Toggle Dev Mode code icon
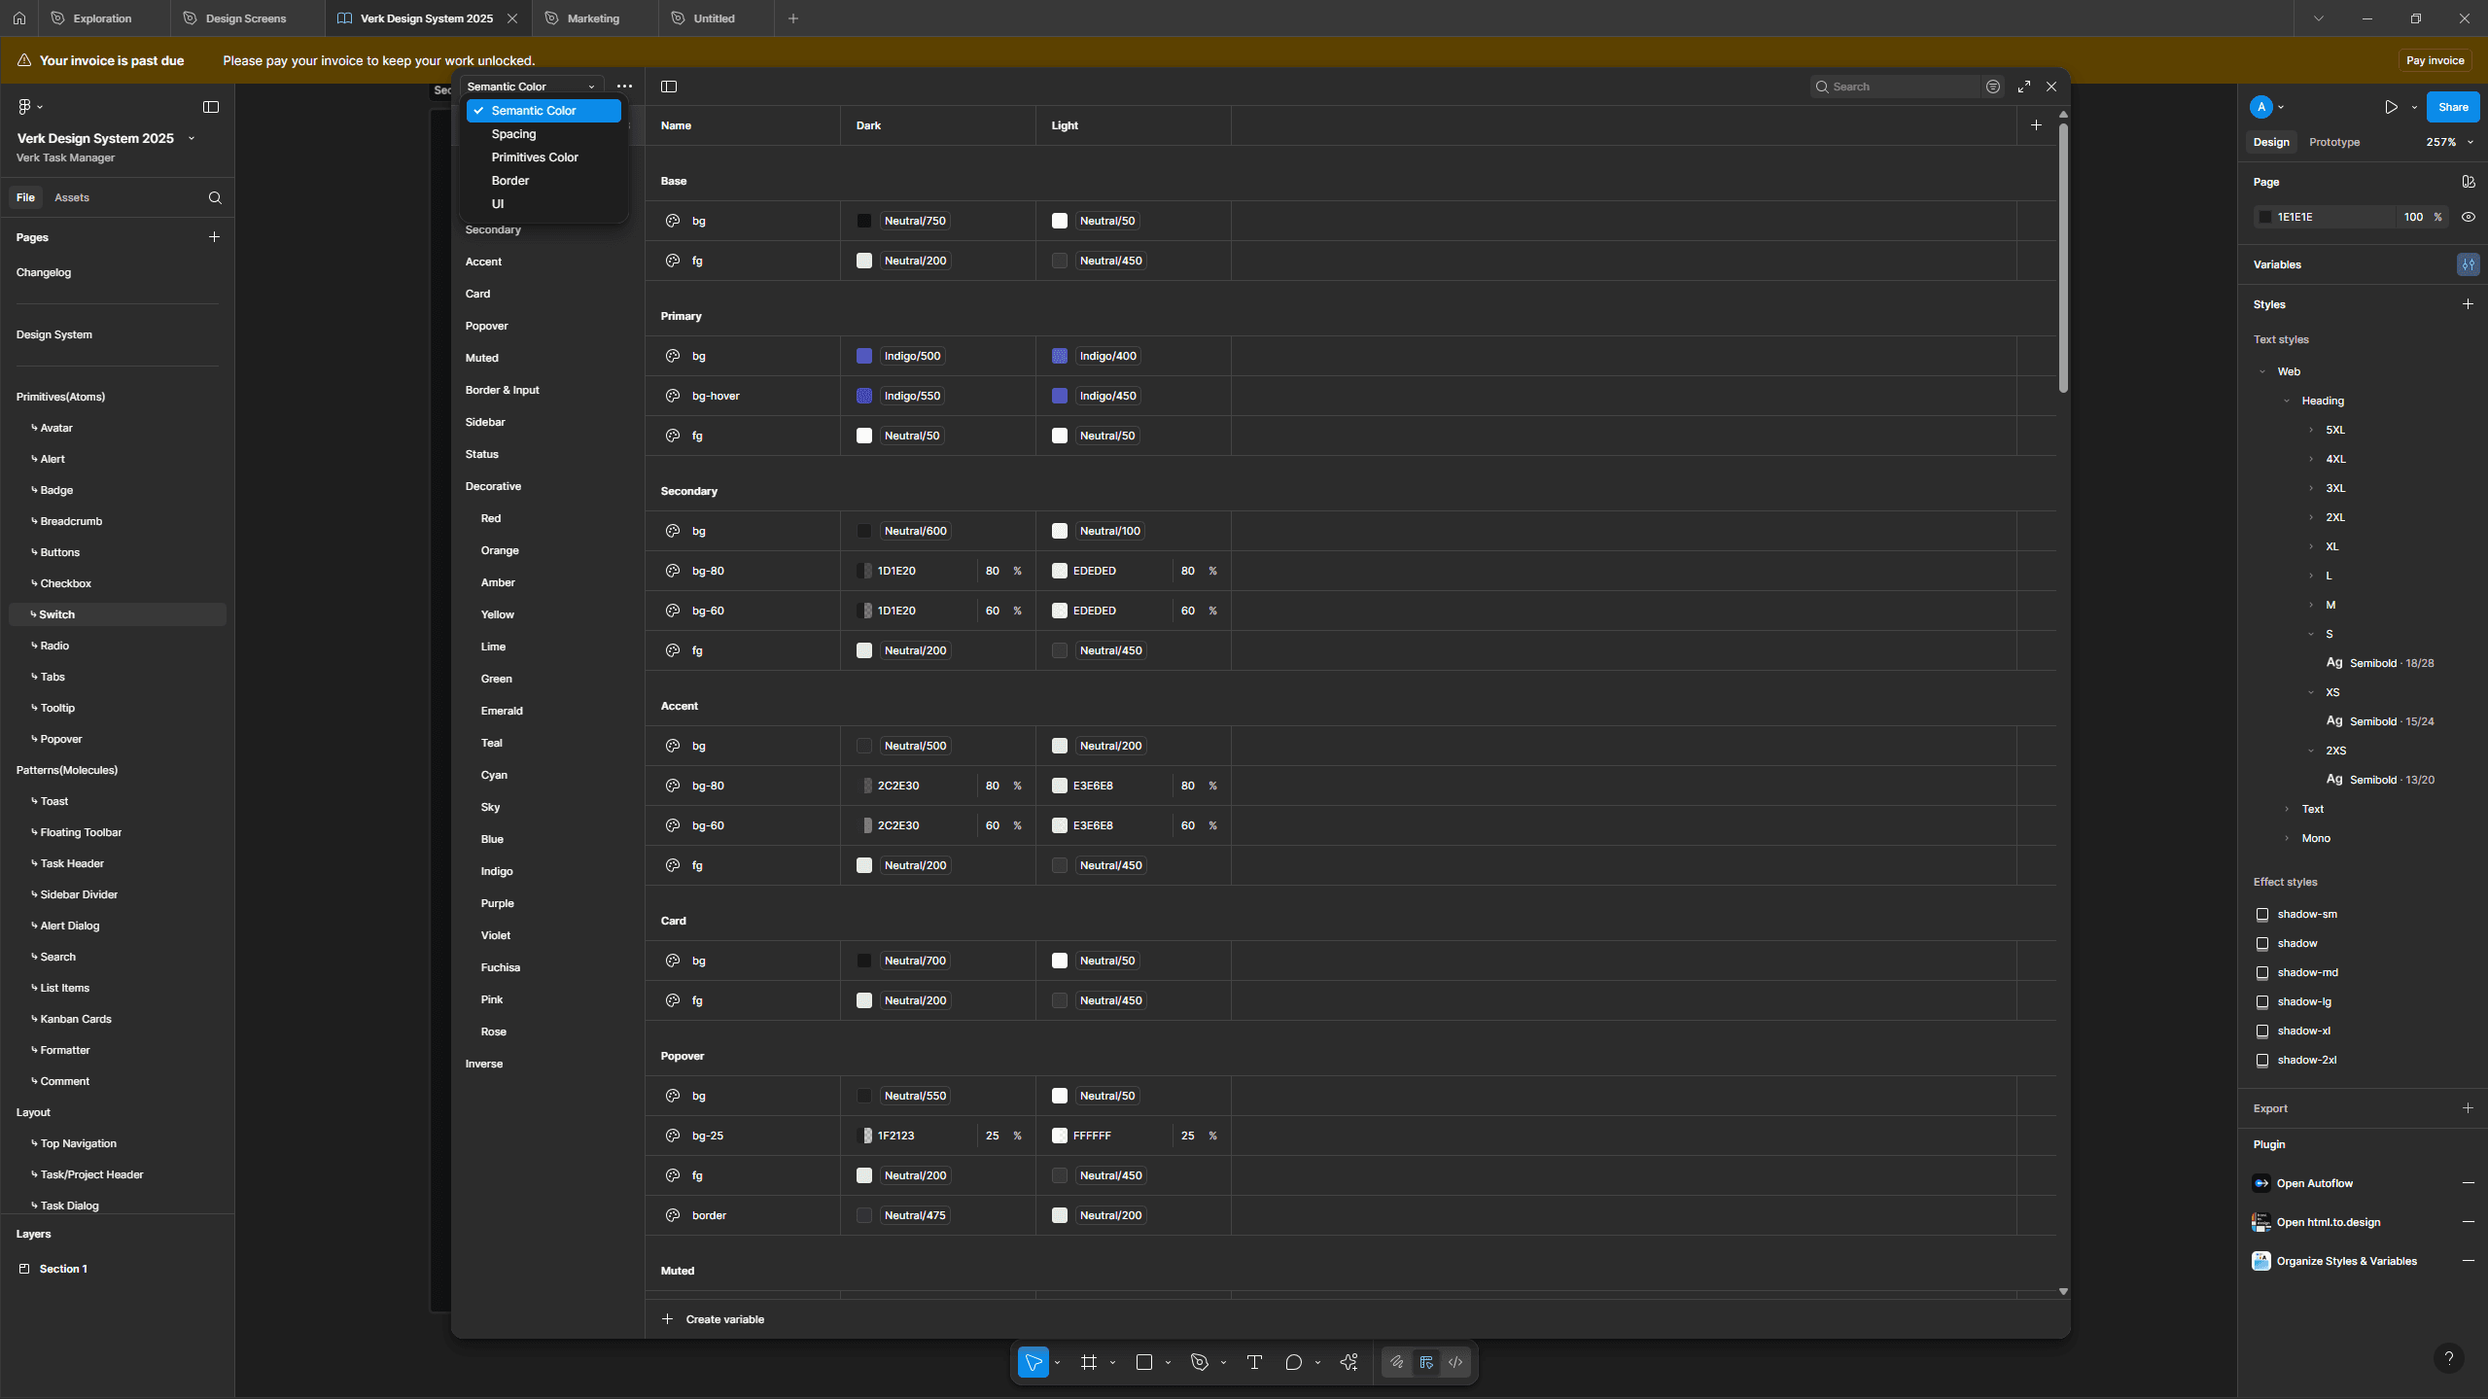This screenshot has width=2488, height=1399. (x=1455, y=1362)
